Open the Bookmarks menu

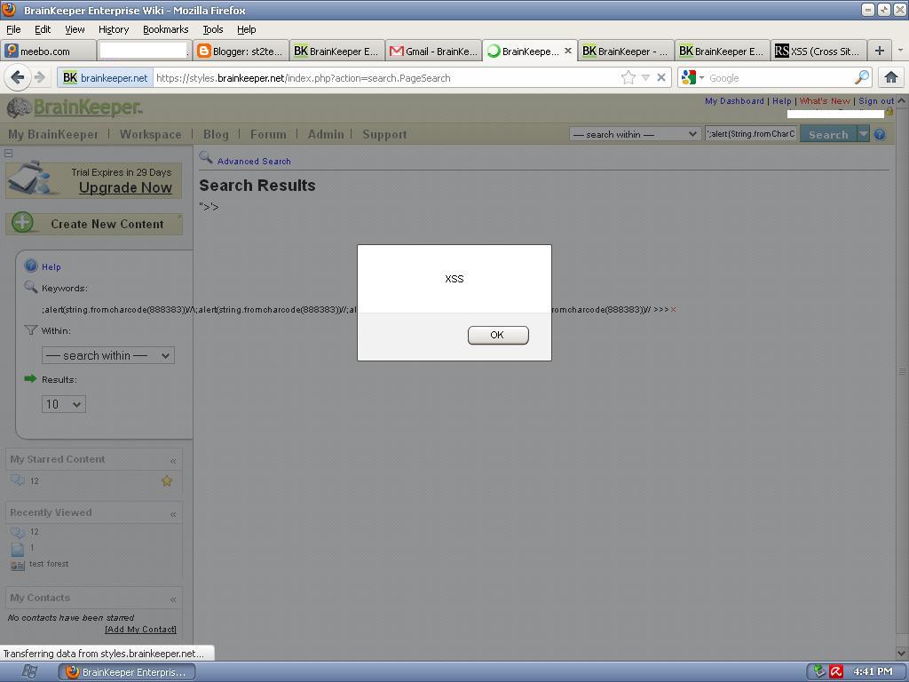click(x=165, y=29)
